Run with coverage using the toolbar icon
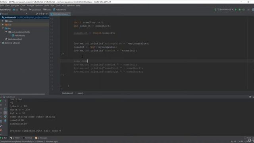Screen dimensions: 254x143 coord(243,10)
